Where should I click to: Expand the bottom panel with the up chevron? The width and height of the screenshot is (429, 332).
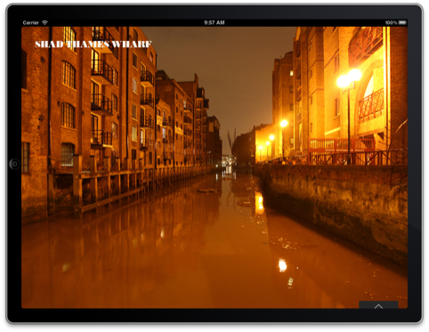point(378,306)
